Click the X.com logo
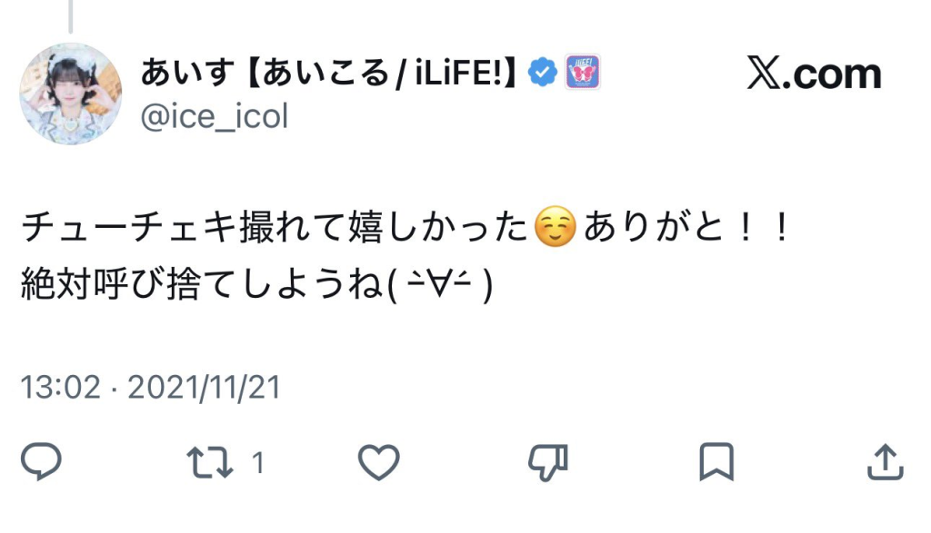 [x=814, y=74]
